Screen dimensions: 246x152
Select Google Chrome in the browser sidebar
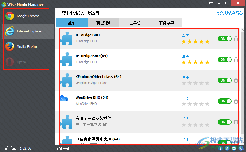tap(28, 16)
